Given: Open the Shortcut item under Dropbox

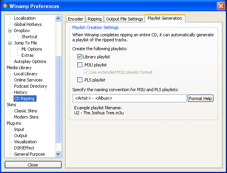Looking at the screenshot, I should pos(29,37).
